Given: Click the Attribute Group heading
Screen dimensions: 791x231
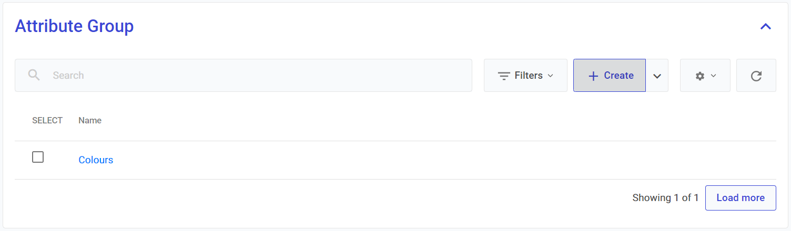Looking at the screenshot, I should coord(74,26).
